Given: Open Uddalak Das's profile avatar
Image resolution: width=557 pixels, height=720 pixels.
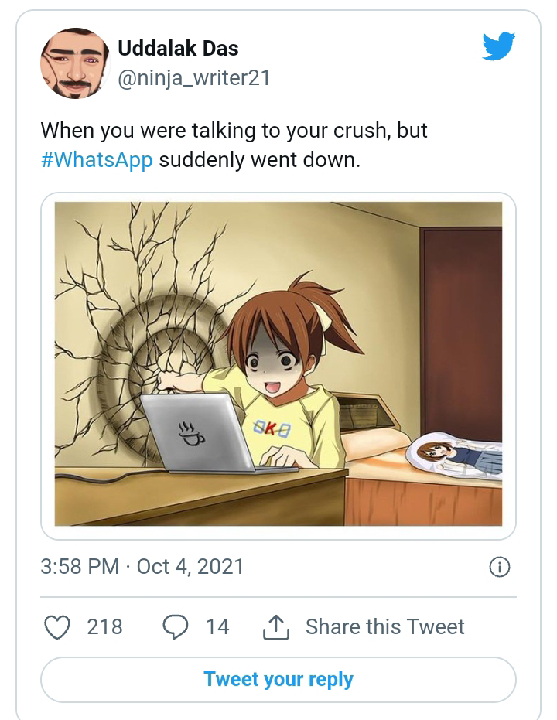Looking at the screenshot, I should (75, 63).
